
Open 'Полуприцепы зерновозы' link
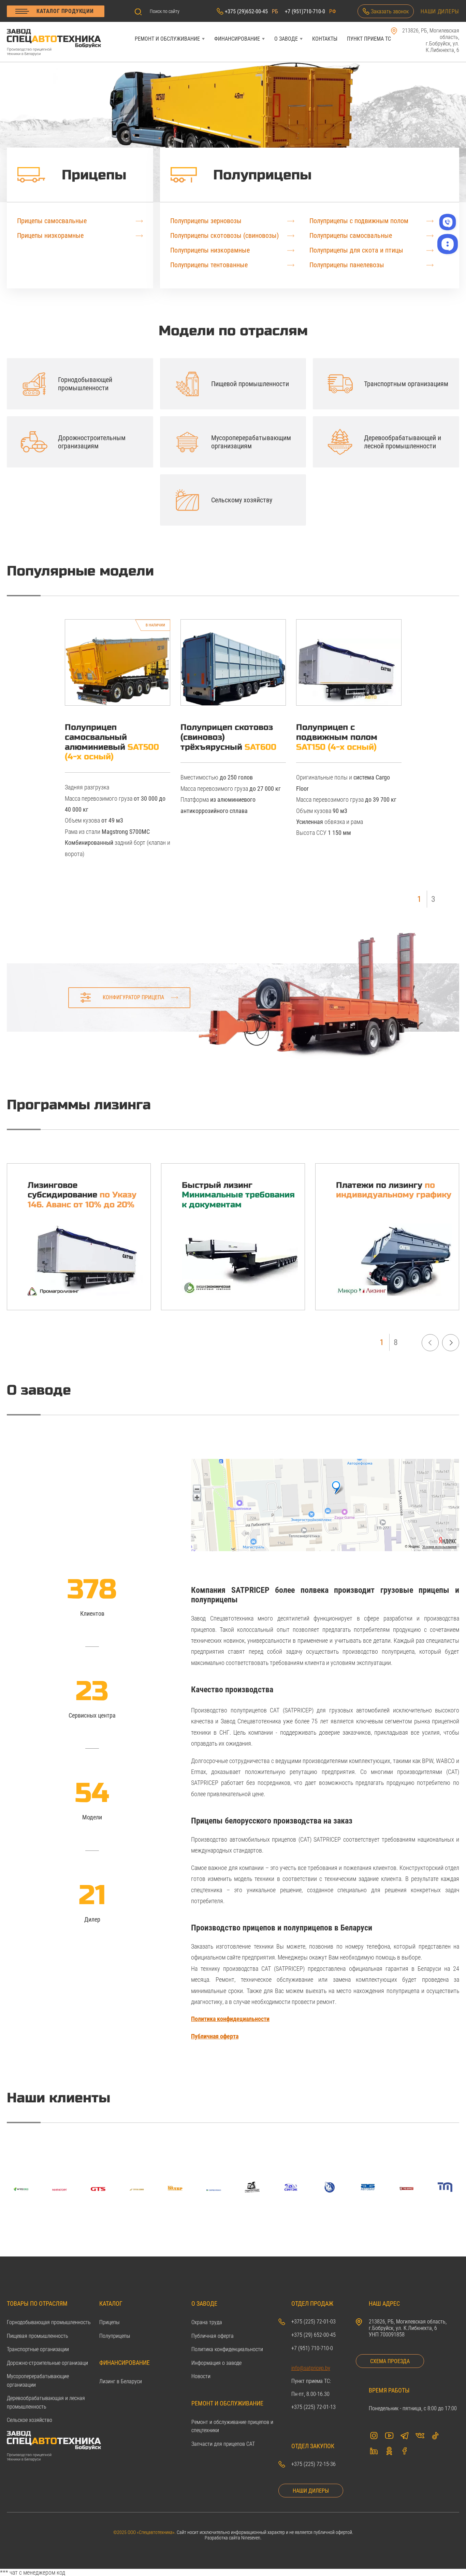[x=206, y=221]
